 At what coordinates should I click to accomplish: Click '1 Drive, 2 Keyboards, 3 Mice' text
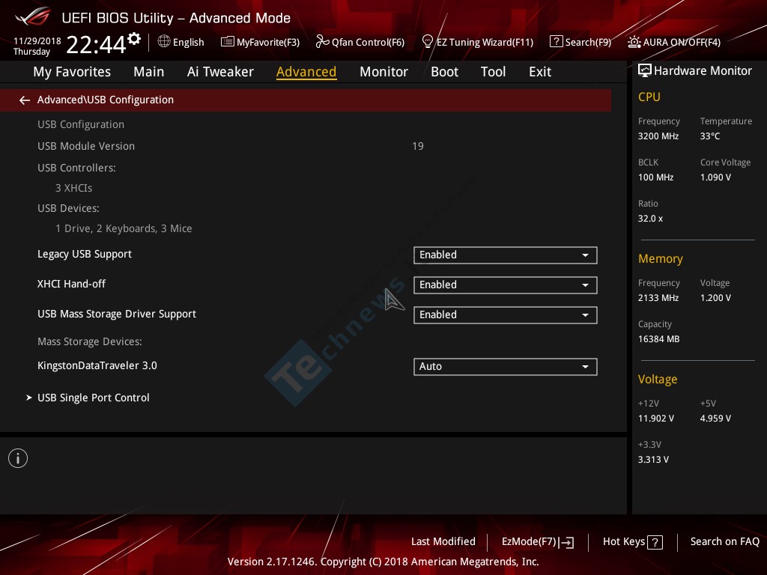pos(124,229)
